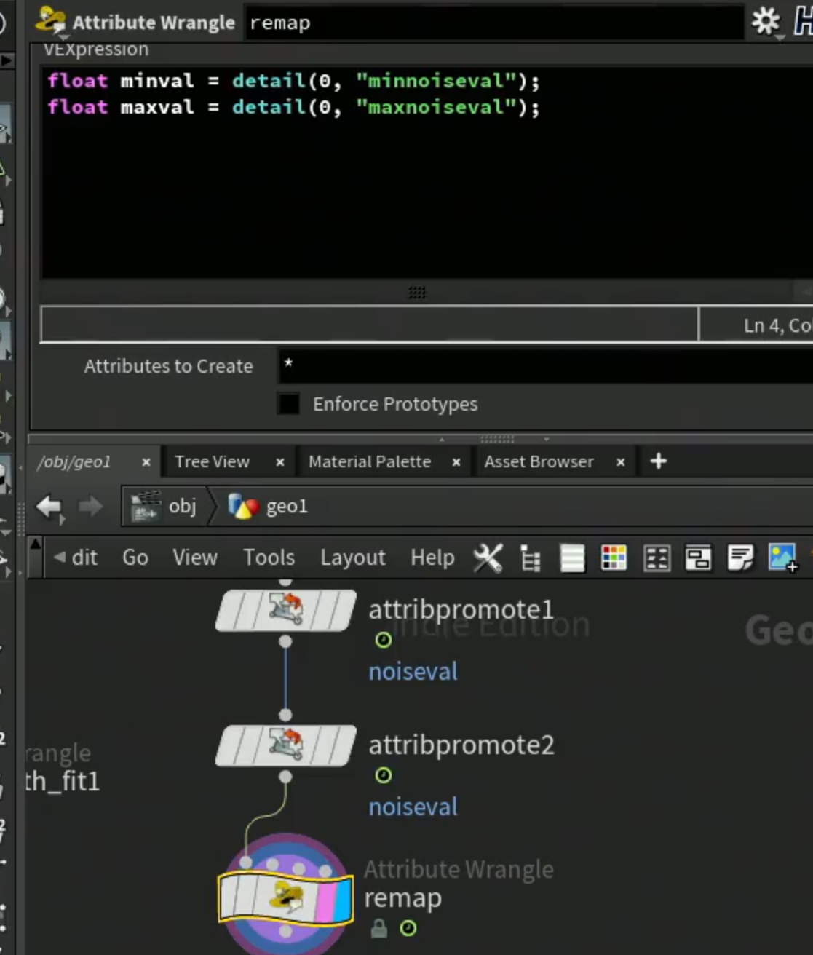Enable the Enforce Prototypes checkbox
This screenshot has width=813, height=955.
click(x=288, y=403)
